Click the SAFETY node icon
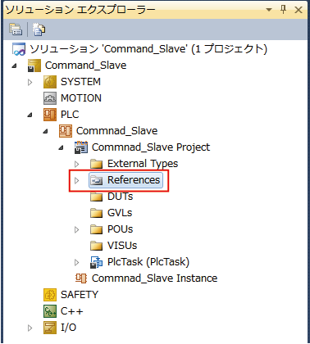The width and height of the screenshot is (310, 344). pyautogui.click(x=50, y=295)
